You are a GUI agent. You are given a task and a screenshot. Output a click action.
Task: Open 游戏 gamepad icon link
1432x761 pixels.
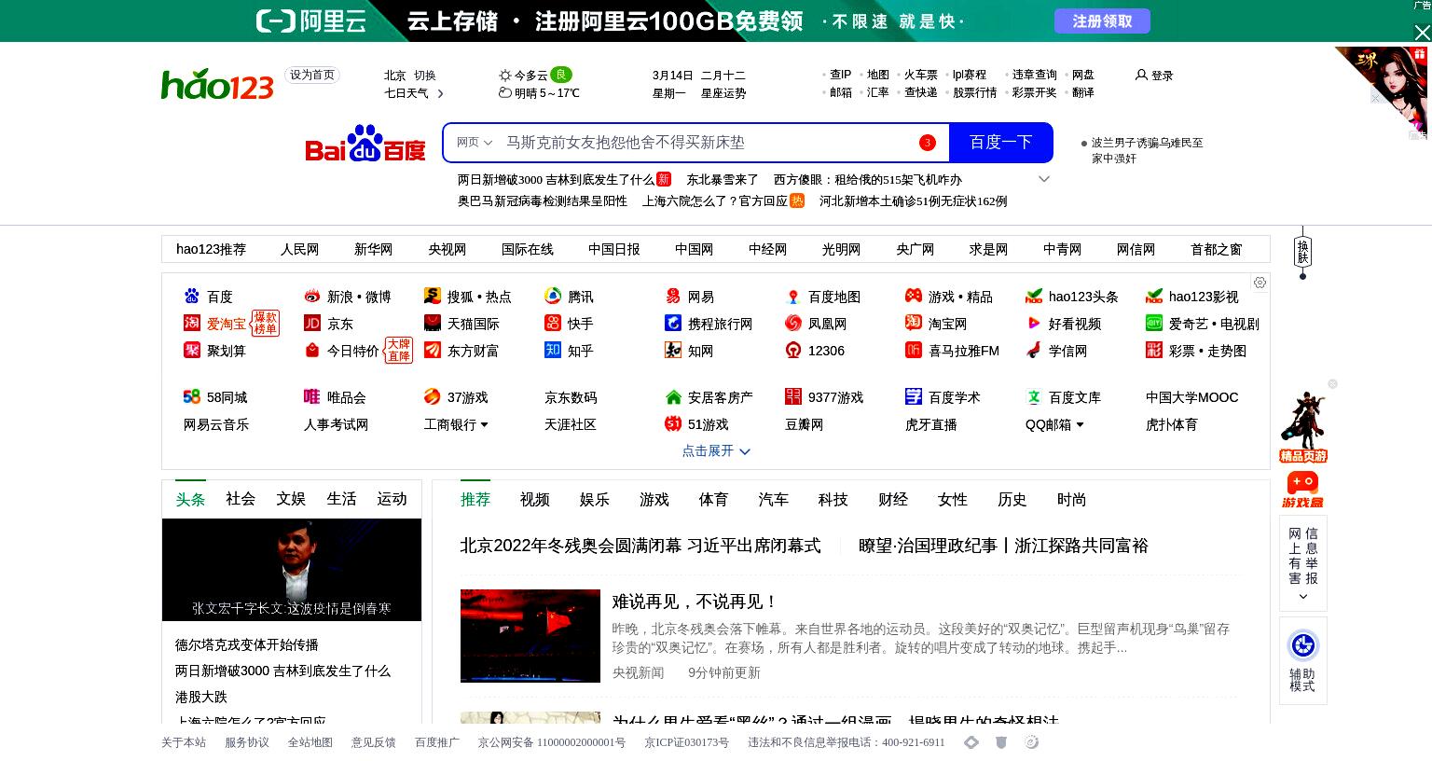tap(914, 296)
